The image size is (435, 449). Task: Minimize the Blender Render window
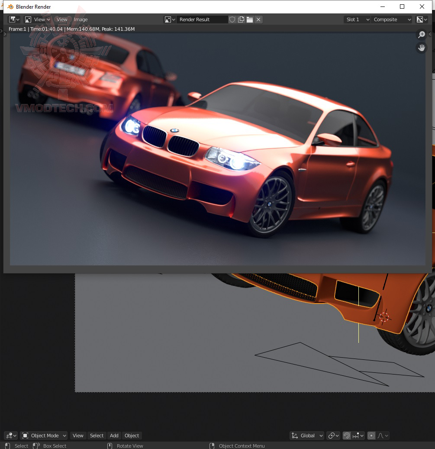click(x=382, y=6)
